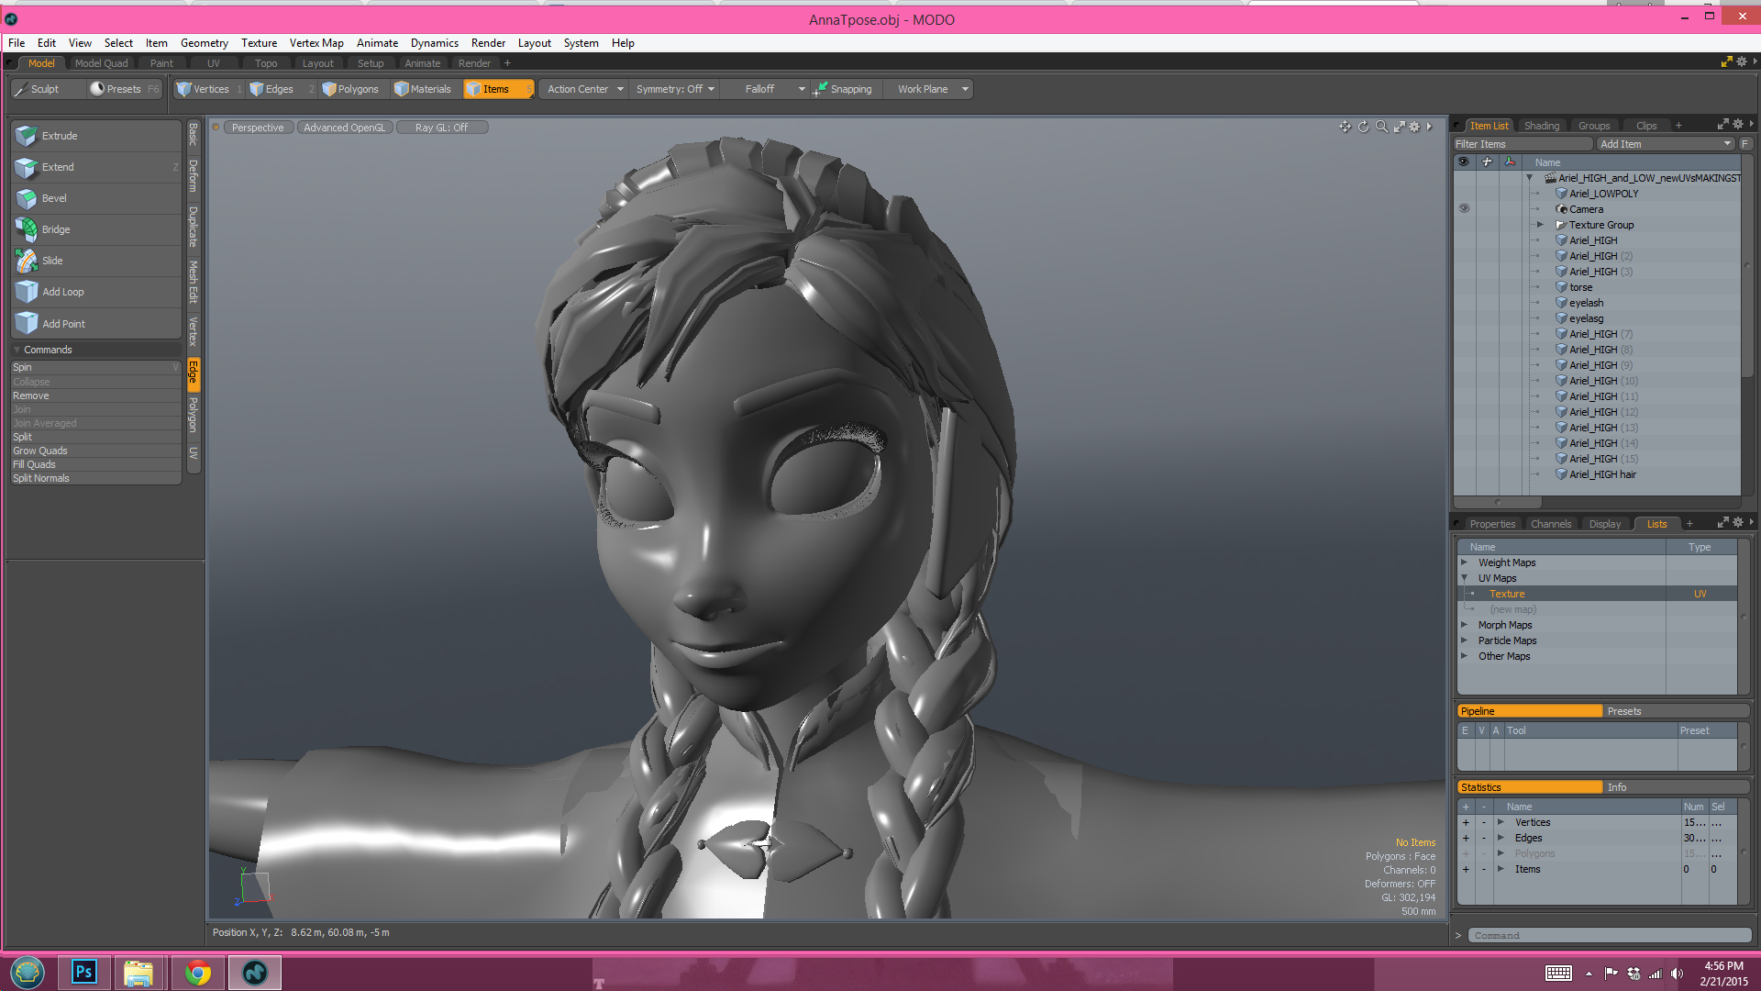
Task: Open the Render layout tab
Action: [x=474, y=63]
